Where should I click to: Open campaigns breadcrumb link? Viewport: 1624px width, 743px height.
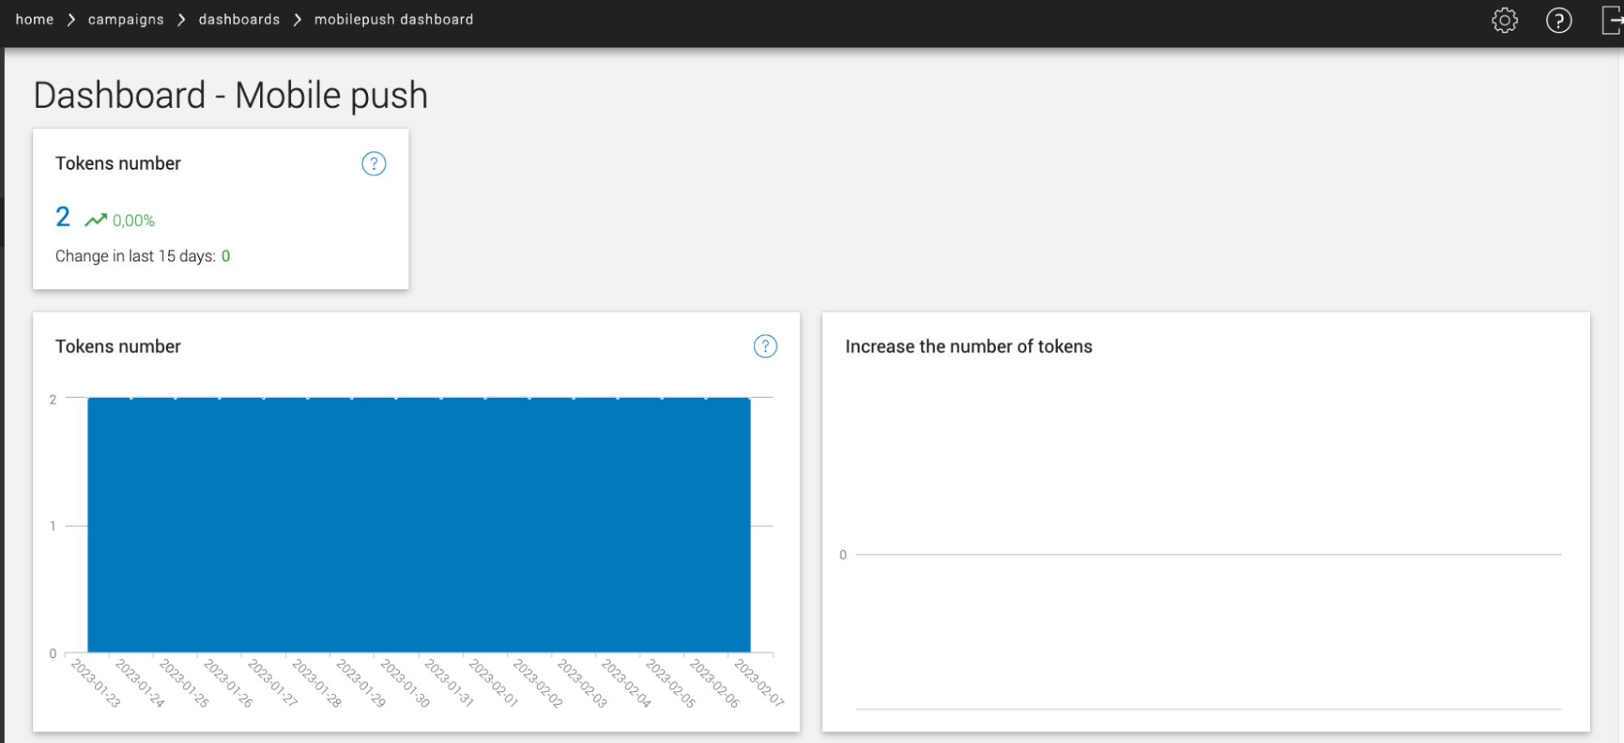click(126, 19)
